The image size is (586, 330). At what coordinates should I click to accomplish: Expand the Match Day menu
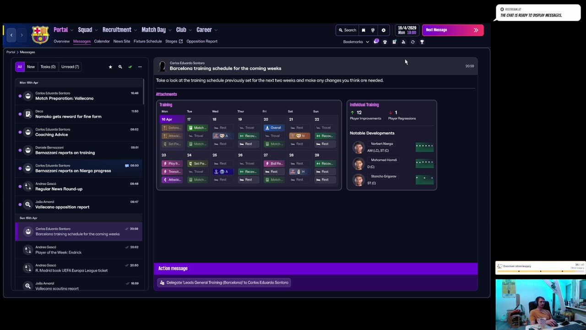click(157, 30)
